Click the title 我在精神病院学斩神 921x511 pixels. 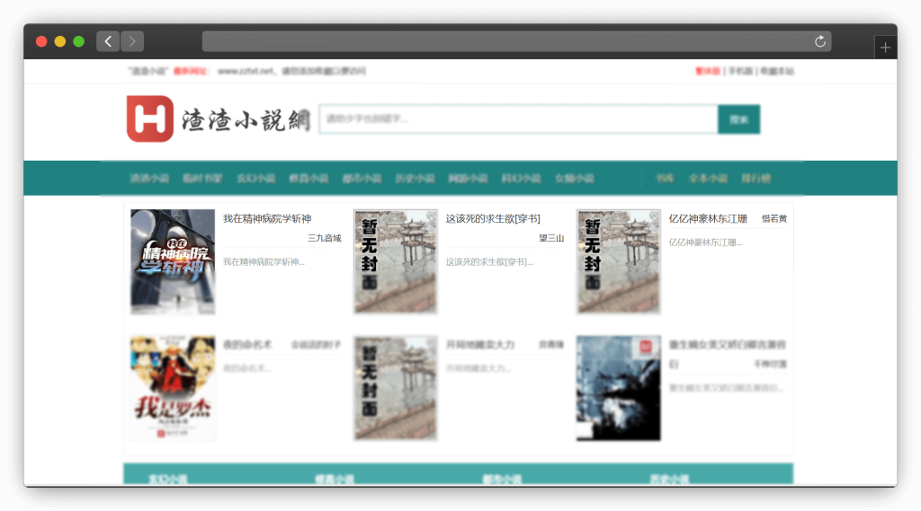(x=267, y=219)
